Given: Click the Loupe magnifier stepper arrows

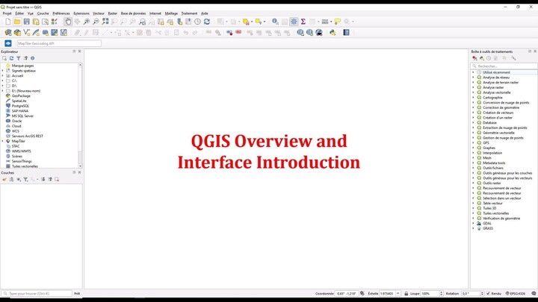Looking at the screenshot, I should pos(442,294).
